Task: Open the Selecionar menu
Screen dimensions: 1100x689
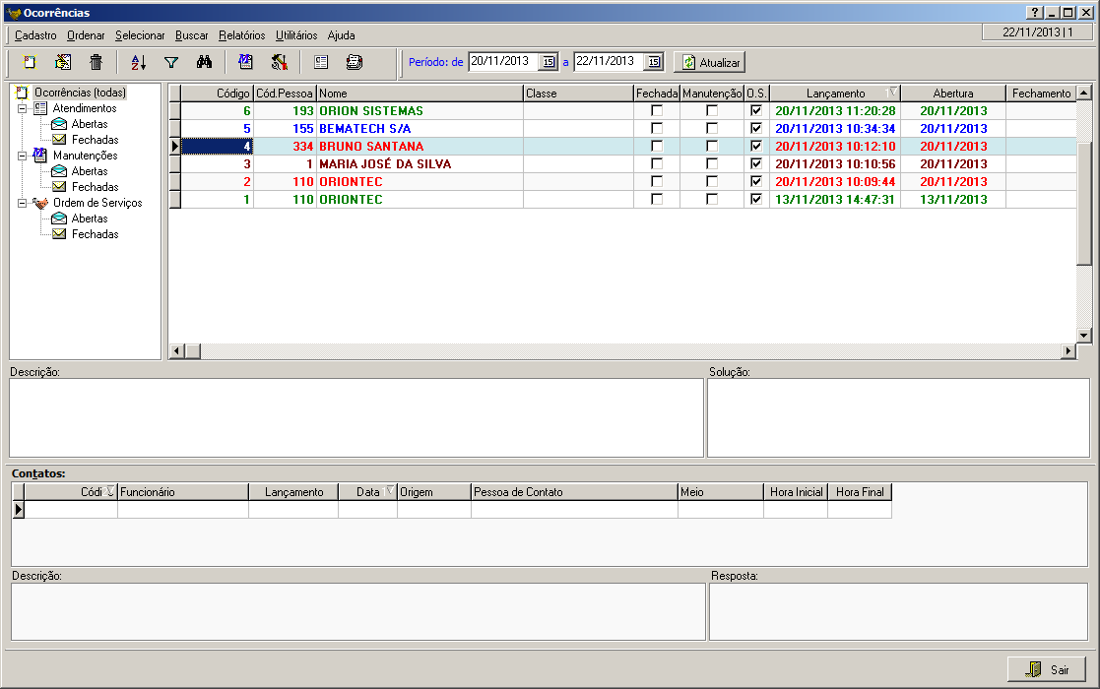Action: click(140, 35)
